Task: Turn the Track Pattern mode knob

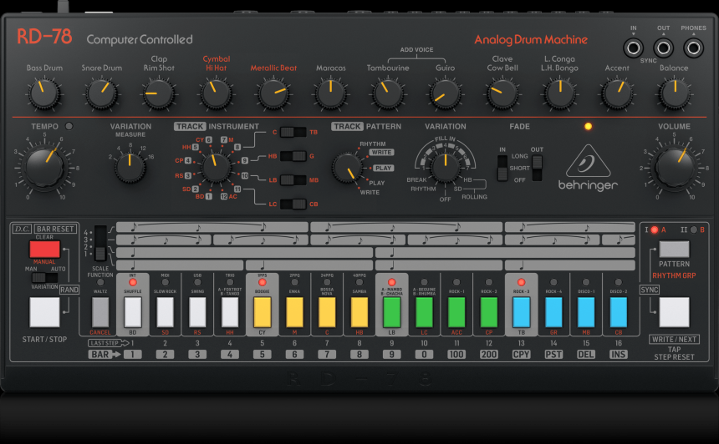Action: [347, 168]
